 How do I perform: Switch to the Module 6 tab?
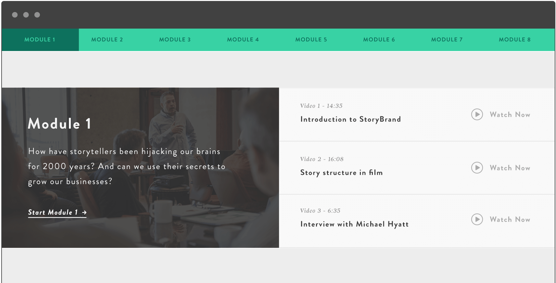(379, 40)
